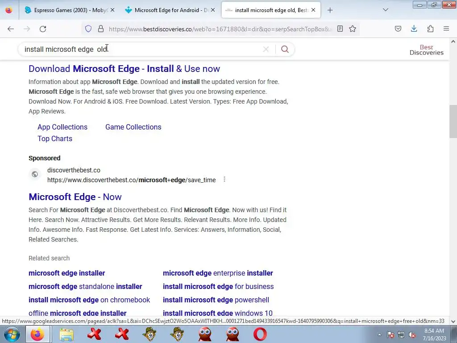Open Microsoft Edge - Now result
The height and width of the screenshot is (343, 457).
[x=75, y=197]
